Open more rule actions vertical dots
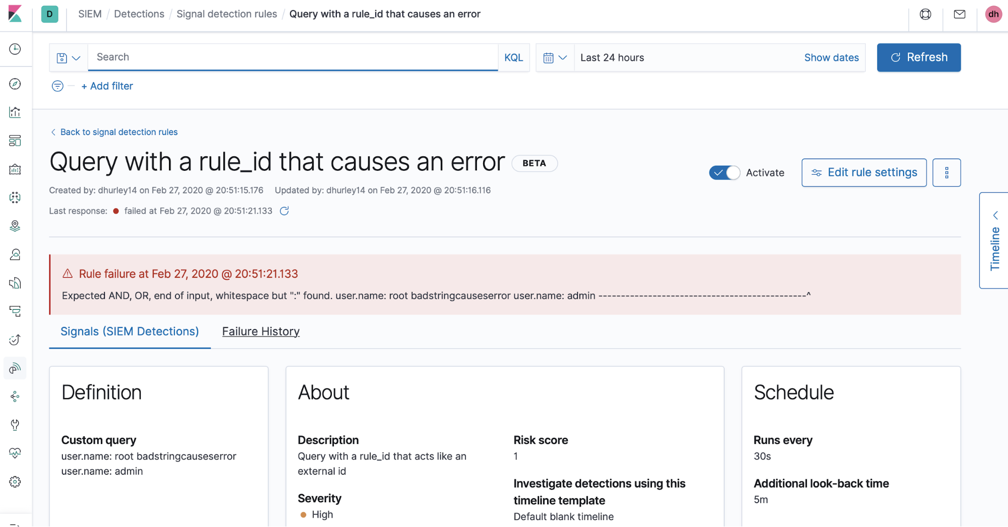Viewport: 1008px width, 527px height. point(946,173)
